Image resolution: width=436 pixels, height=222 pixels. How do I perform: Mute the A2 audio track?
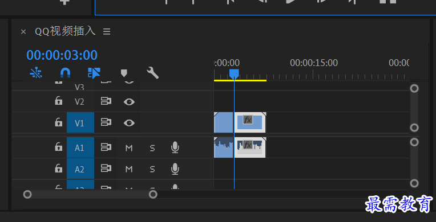coord(129,169)
